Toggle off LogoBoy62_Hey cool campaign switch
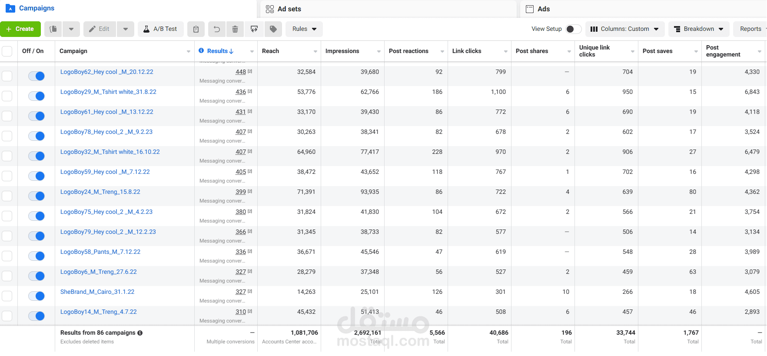767x356 pixels. [37, 76]
